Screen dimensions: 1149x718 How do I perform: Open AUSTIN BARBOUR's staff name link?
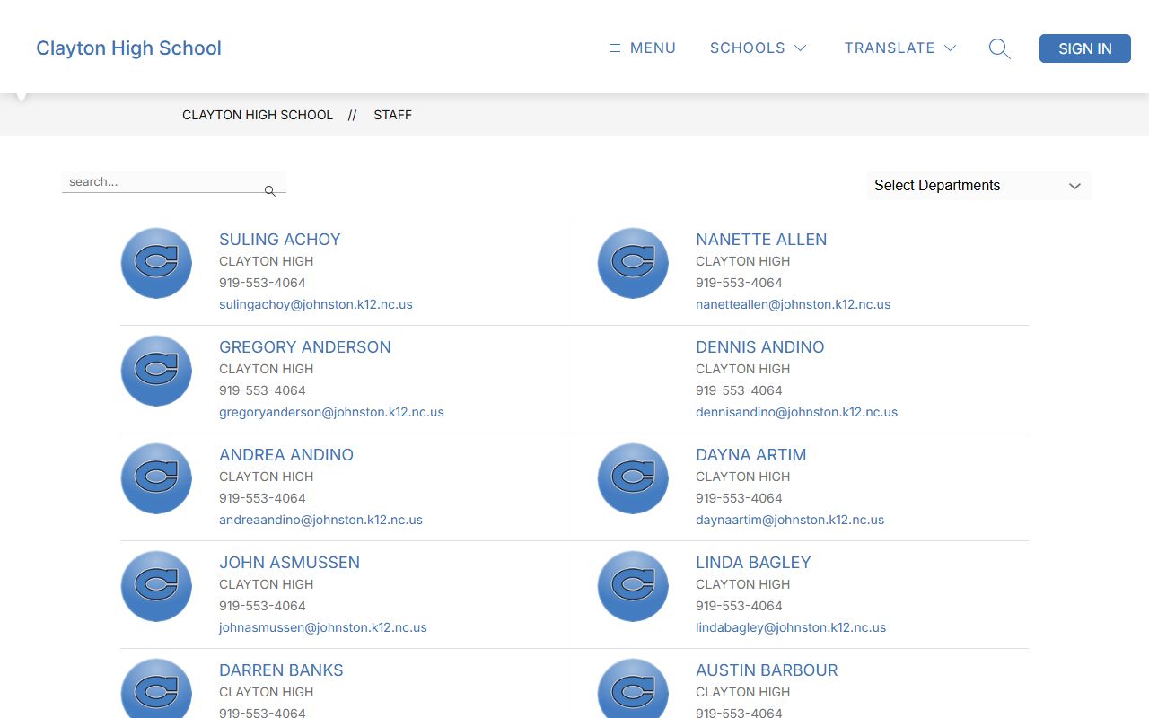[767, 670]
